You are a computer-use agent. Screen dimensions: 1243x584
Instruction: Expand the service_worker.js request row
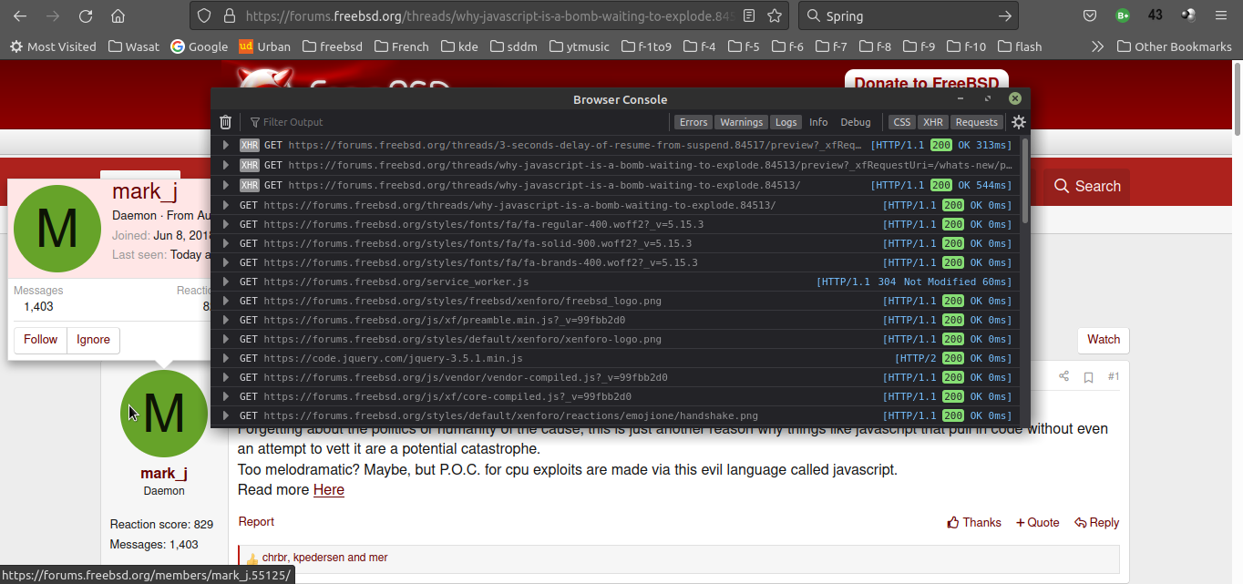pyautogui.click(x=226, y=282)
